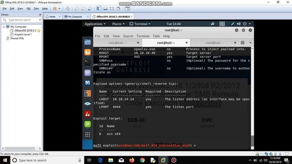Open the Library search dropdown arrow
The width and height of the screenshot is (292, 164).
click(x=40, y=20)
